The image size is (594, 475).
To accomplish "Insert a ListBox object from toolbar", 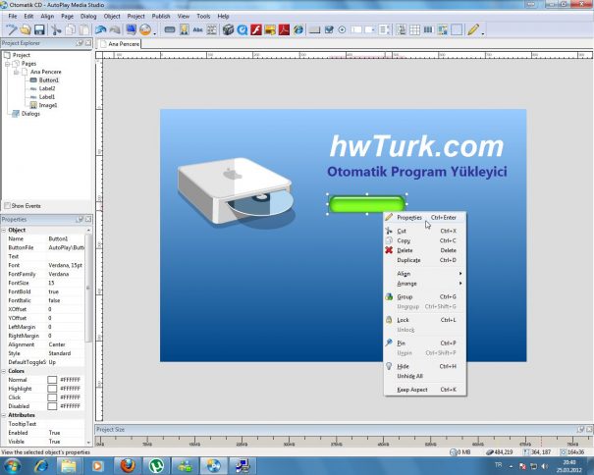I will point(384,29).
